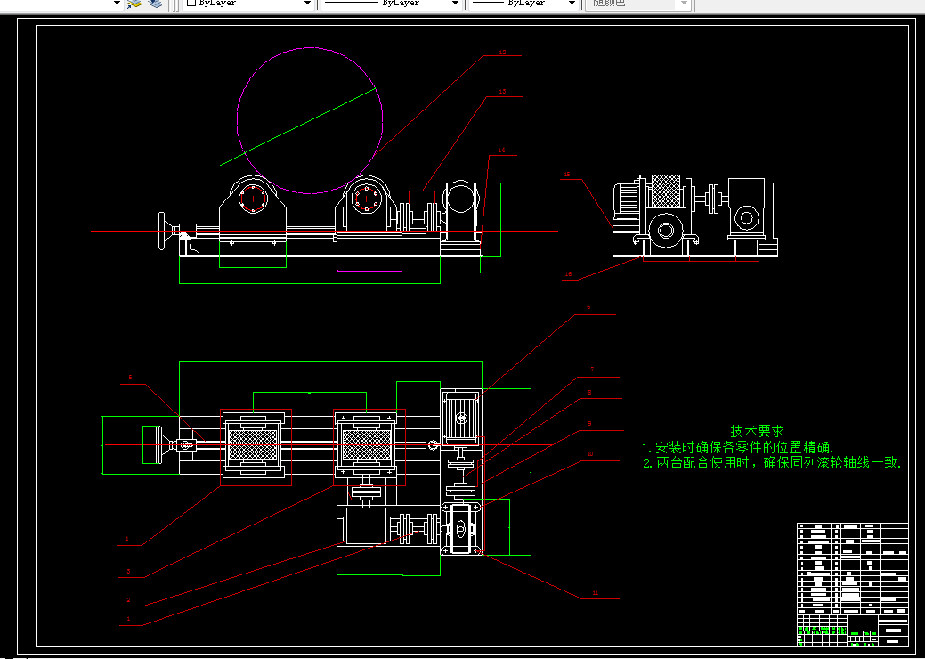
Task: Select part number label 7
Action: 592,370
